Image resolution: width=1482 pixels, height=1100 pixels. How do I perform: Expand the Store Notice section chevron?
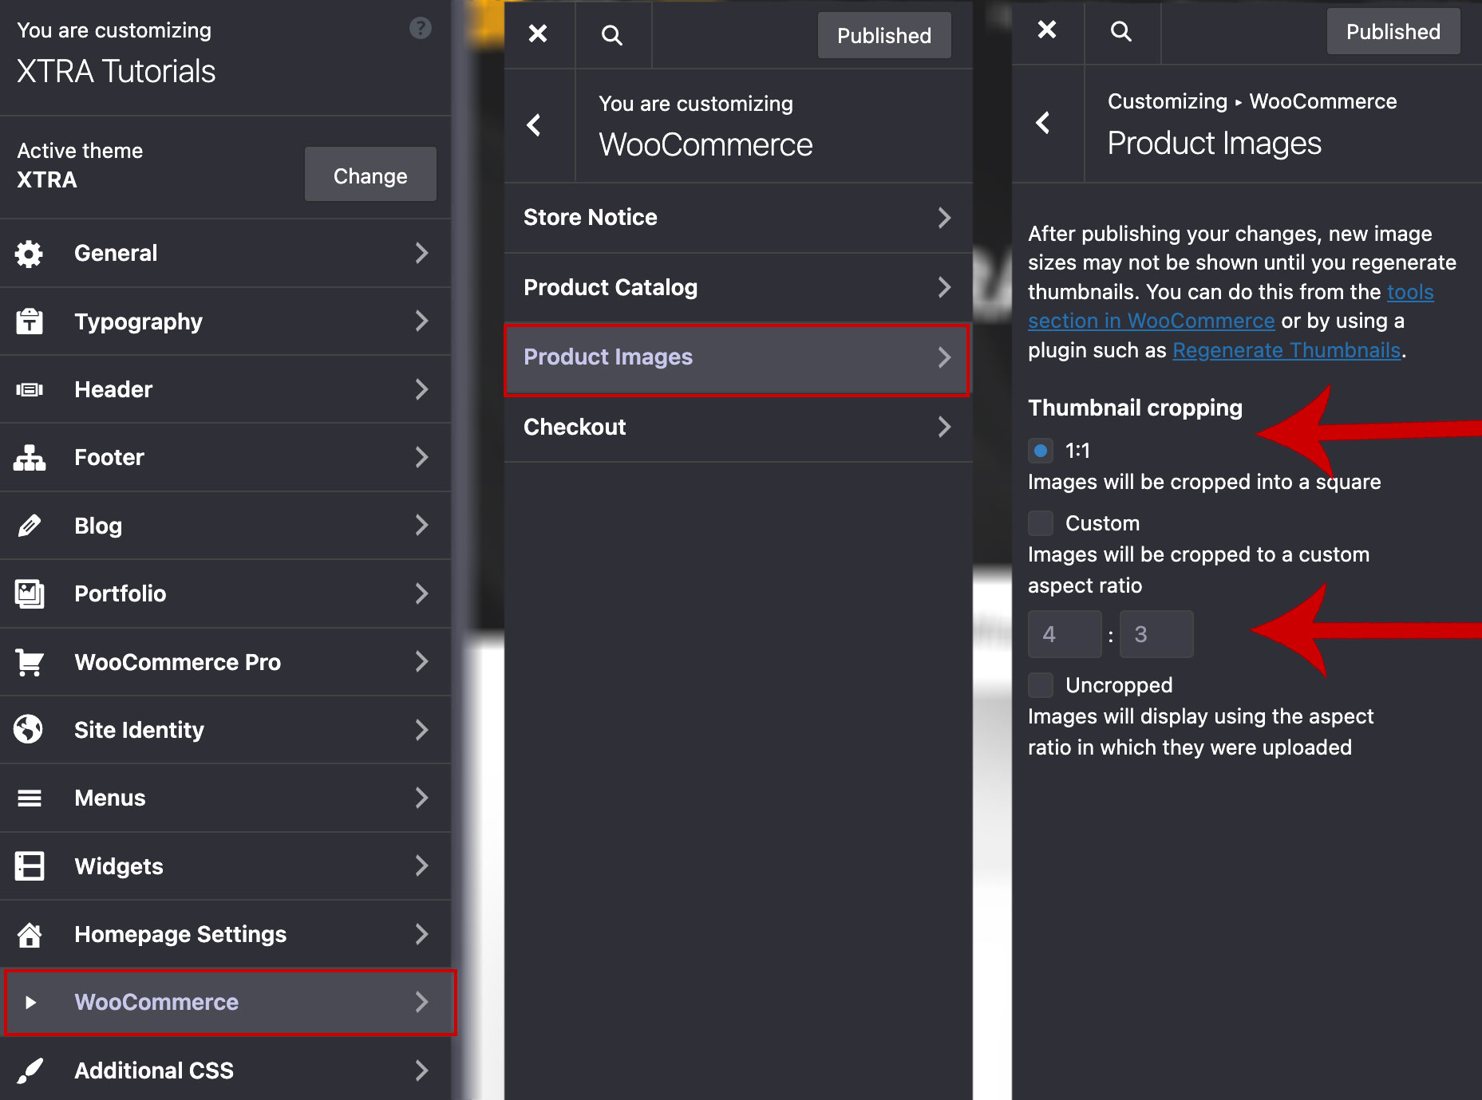944,218
